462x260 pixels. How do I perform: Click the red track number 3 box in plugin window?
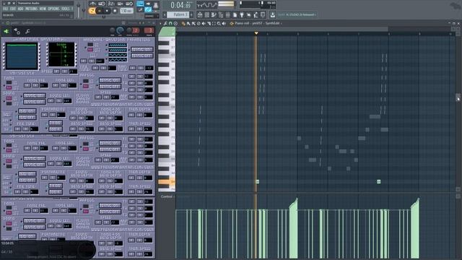149,30
